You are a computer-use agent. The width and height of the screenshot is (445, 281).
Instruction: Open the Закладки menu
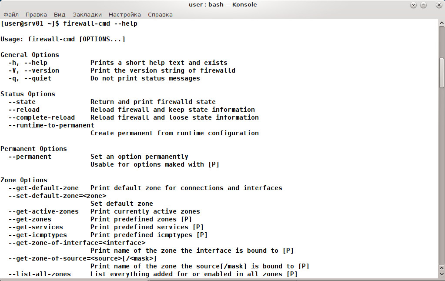87,15
